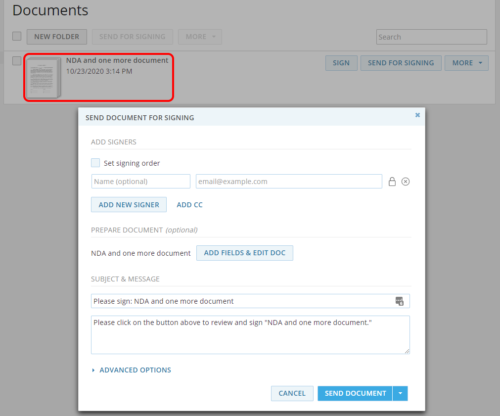
Task: Click in the subject line text field
Action: [250, 301]
